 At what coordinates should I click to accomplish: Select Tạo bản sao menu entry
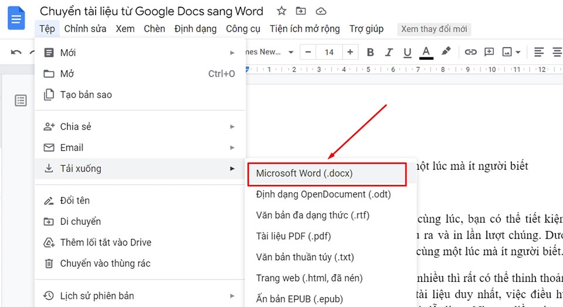click(140, 95)
